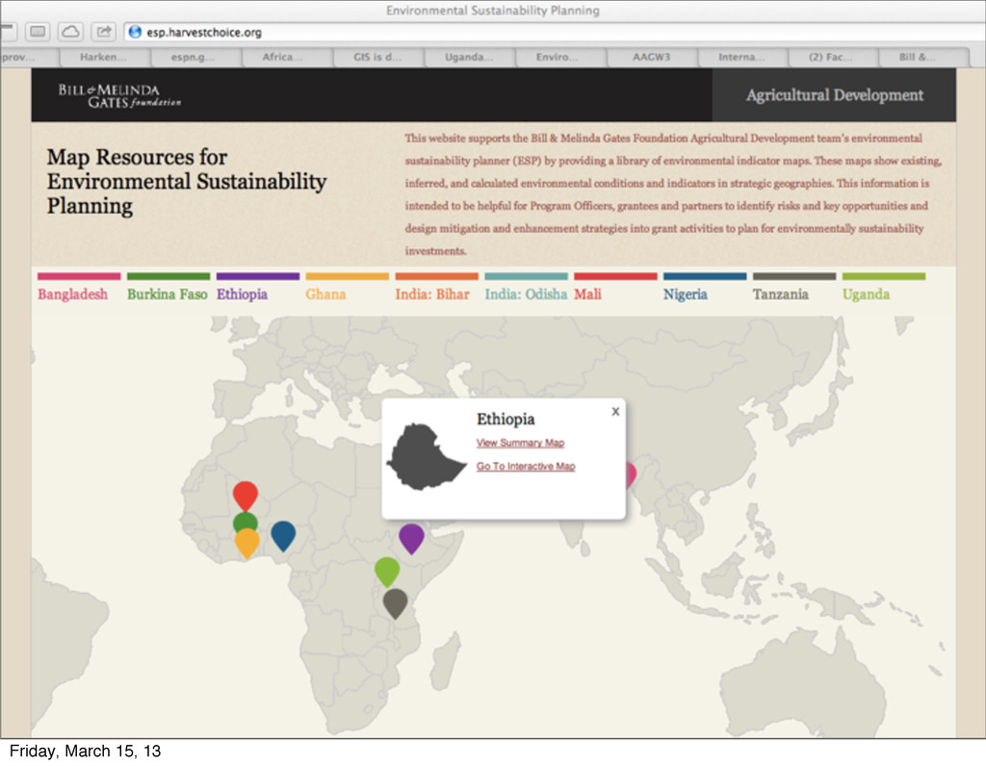
Task: Select Ethiopia in the country list
Action: (x=242, y=294)
